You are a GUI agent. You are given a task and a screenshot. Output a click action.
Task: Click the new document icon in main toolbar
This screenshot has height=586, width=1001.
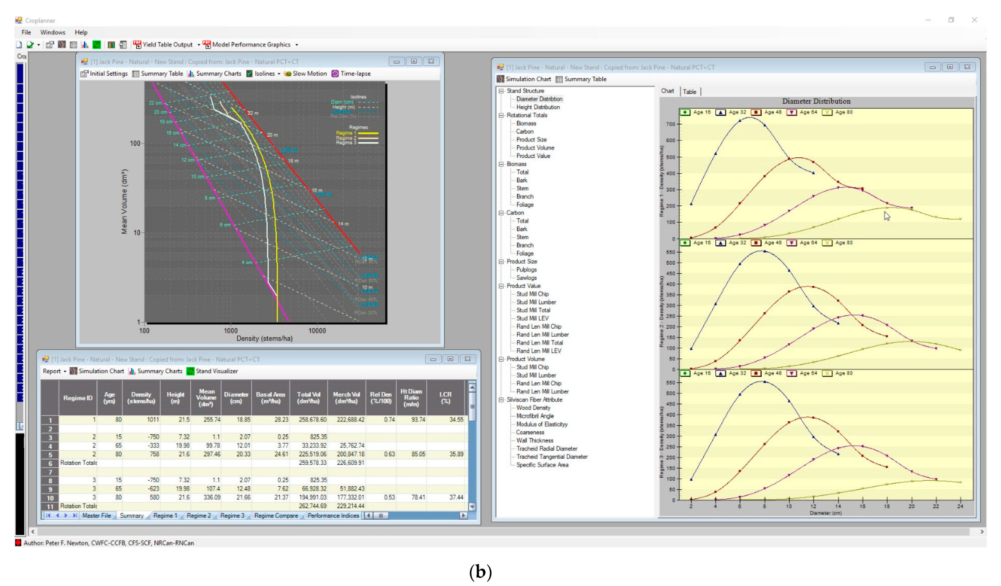[x=19, y=45]
